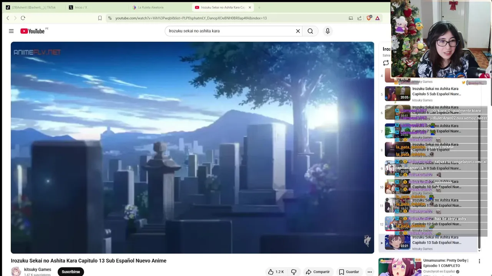Click the browser address bar URL
Viewport: 492px width, 276px height.
(x=191, y=18)
